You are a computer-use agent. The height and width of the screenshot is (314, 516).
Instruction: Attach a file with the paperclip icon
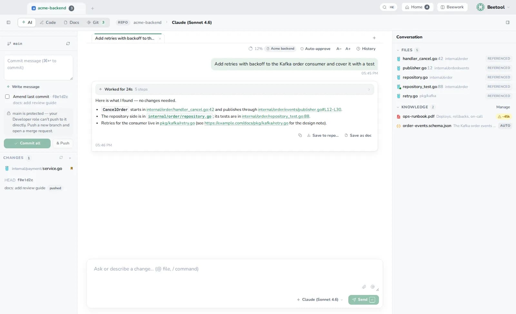click(x=364, y=287)
